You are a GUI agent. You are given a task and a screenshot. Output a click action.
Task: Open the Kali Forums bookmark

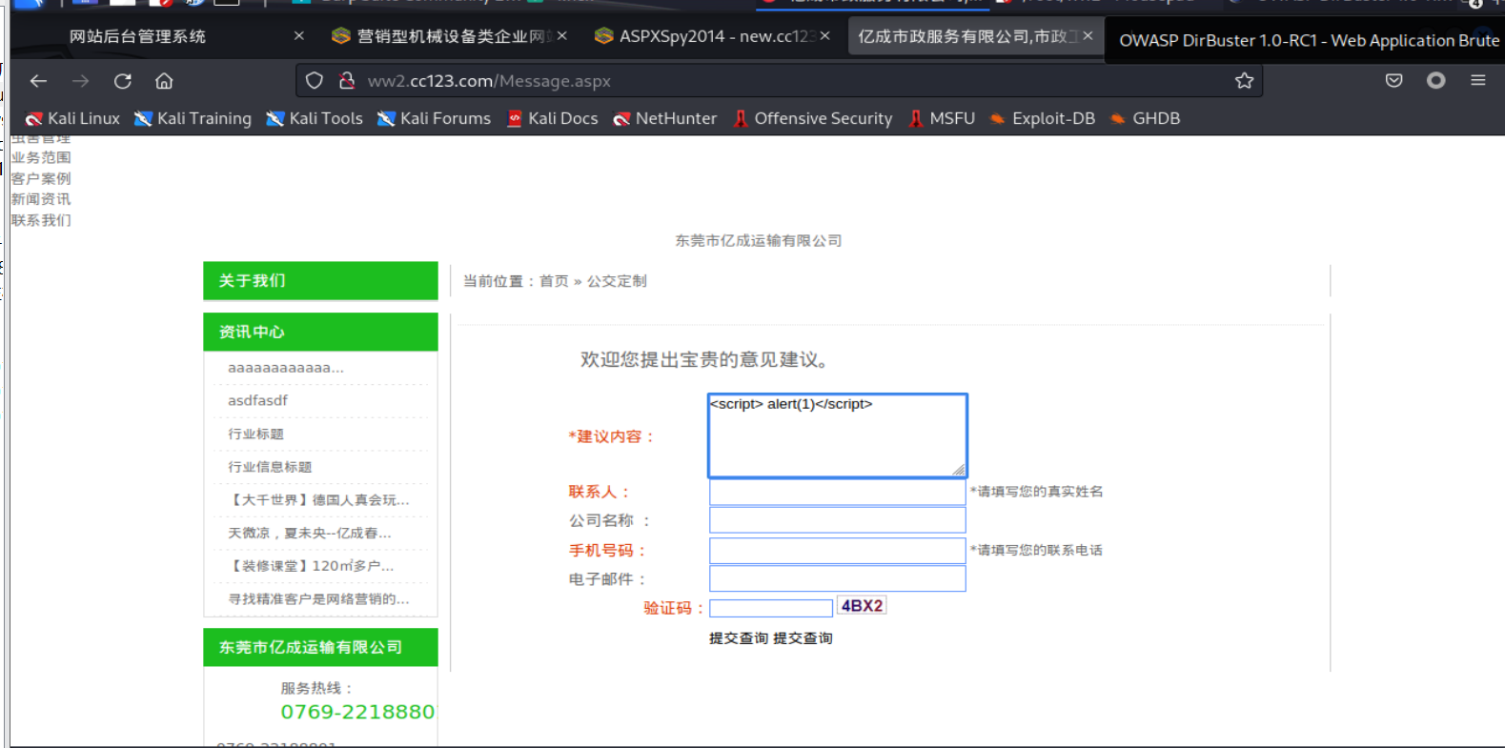tap(435, 118)
